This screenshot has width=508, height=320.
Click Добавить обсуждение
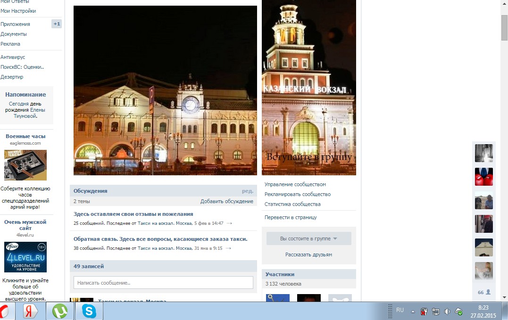[226, 201]
